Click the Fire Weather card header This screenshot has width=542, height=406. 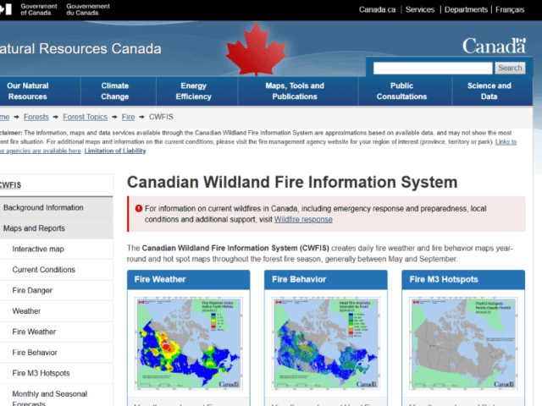point(188,280)
